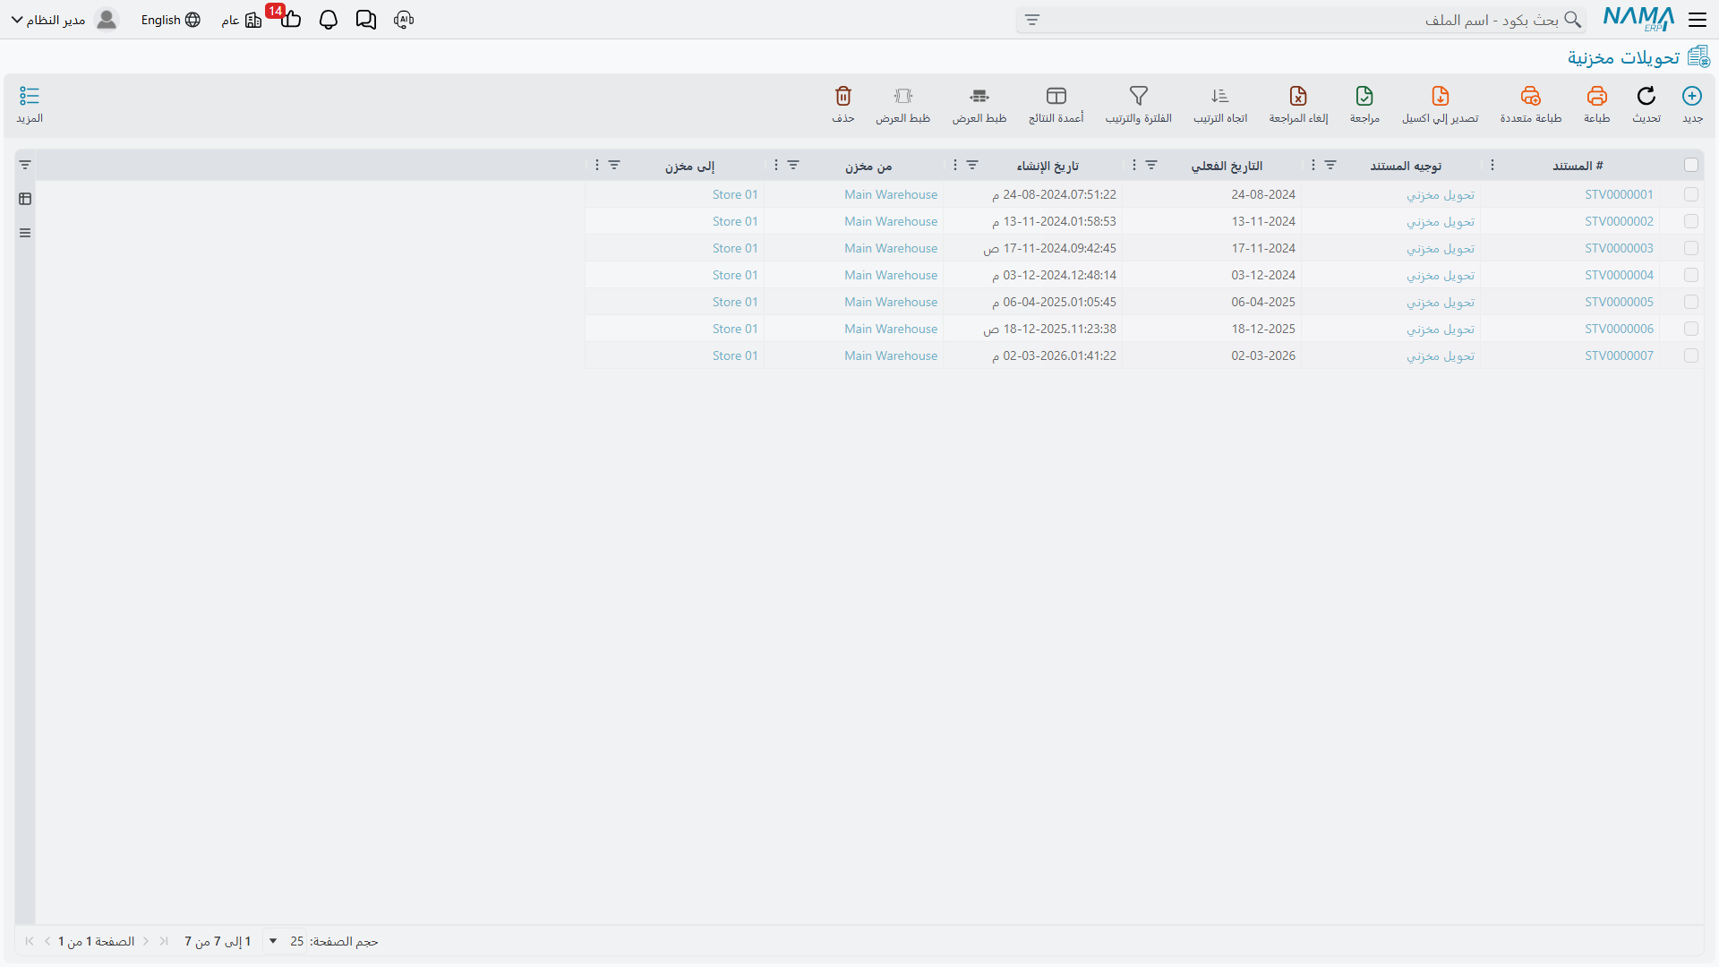The height and width of the screenshot is (967, 1719).
Task: Open filter for توجيه المستند column
Action: click(x=1330, y=165)
